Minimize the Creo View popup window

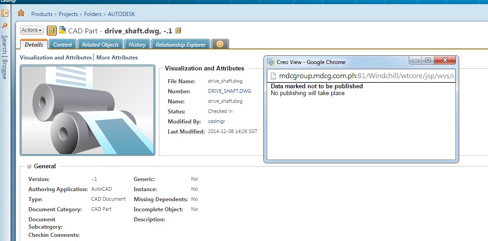(415, 60)
